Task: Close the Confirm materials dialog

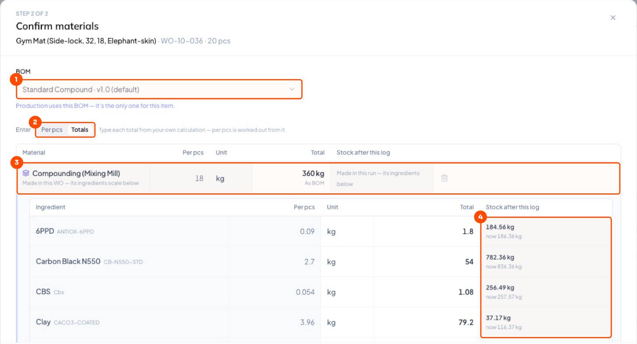Action: pyautogui.click(x=613, y=18)
